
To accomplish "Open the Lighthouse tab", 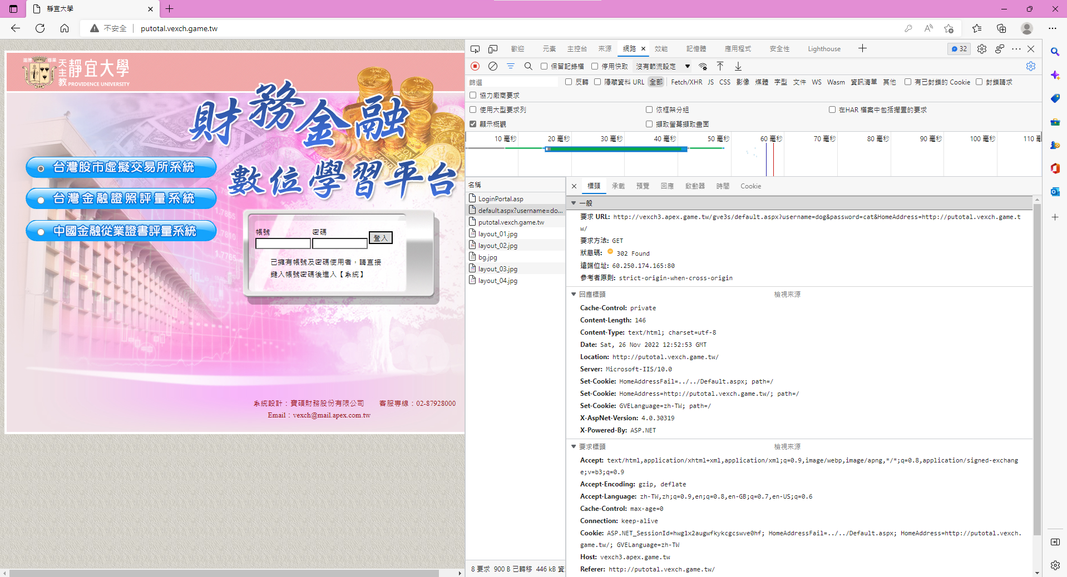I will (824, 49).
